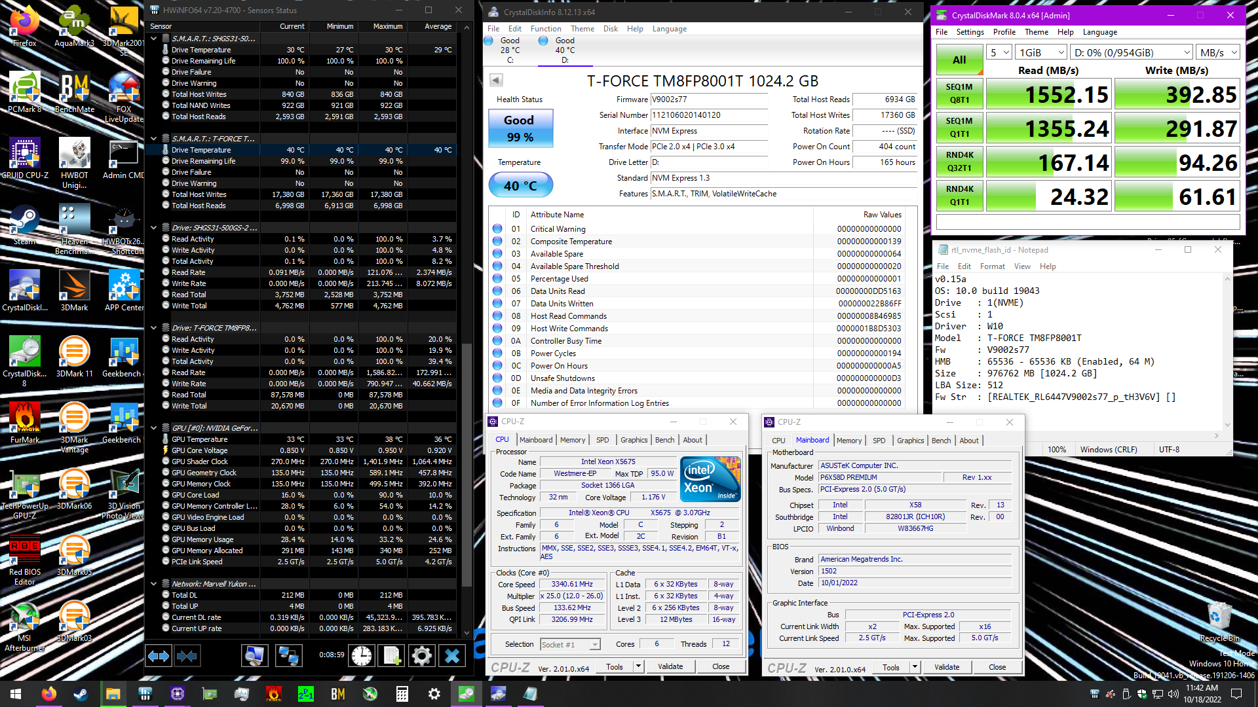
Task: Open Steam desktop icon
Action: pyautogui.click(x=25, y=225)
